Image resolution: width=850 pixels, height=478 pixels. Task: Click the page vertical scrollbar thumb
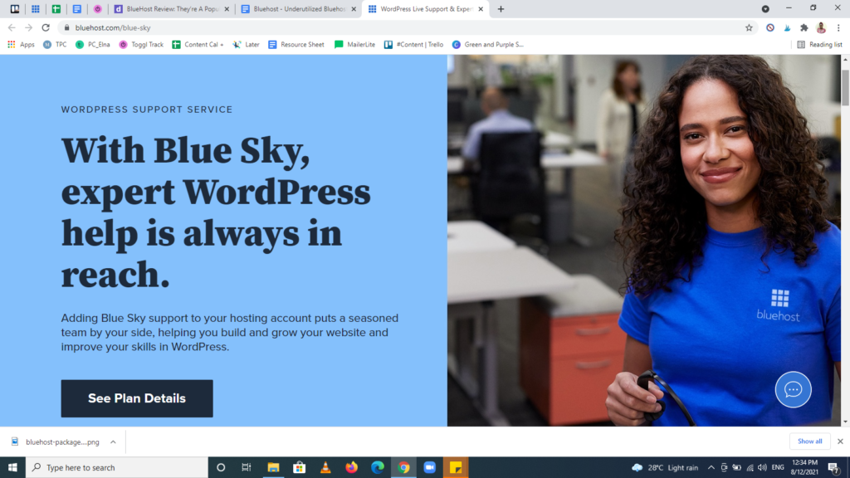[x=845, y=86]
